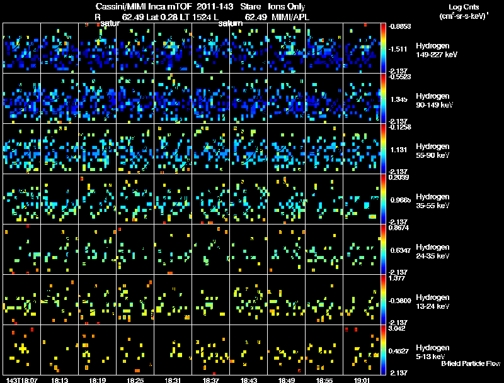Open the 35-55 keV panel at 18:37
504x383 pixels.
[211, 199]
